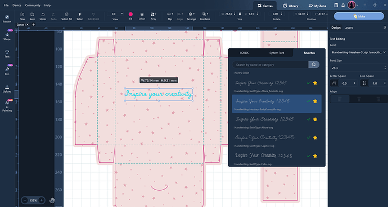Click the font search magnifier button

tap(314, 65)
